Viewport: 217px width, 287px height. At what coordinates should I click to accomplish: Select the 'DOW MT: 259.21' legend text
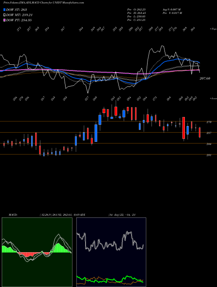pyautogui.click(x=19, y=15)
